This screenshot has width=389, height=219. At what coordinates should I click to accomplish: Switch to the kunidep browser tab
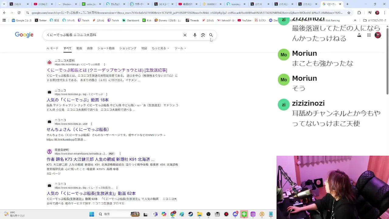point(236,4)
